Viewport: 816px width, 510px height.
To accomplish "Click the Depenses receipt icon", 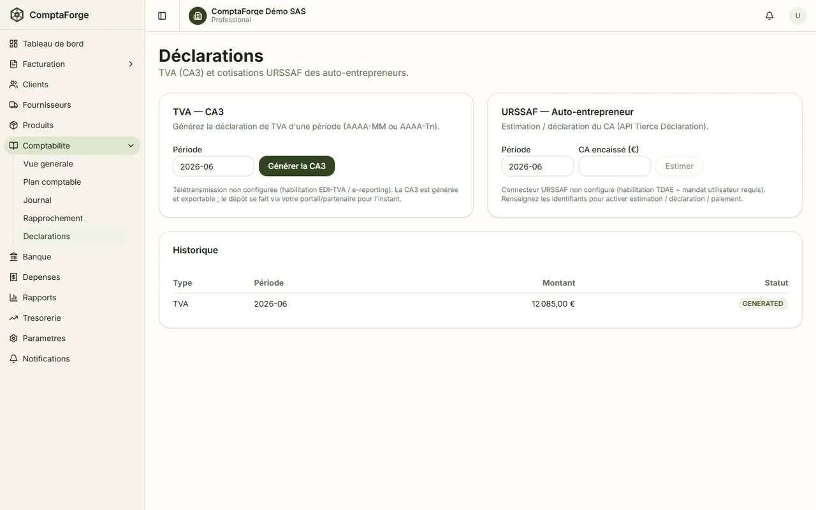I will pyautogui.click(x=13, y=277).
